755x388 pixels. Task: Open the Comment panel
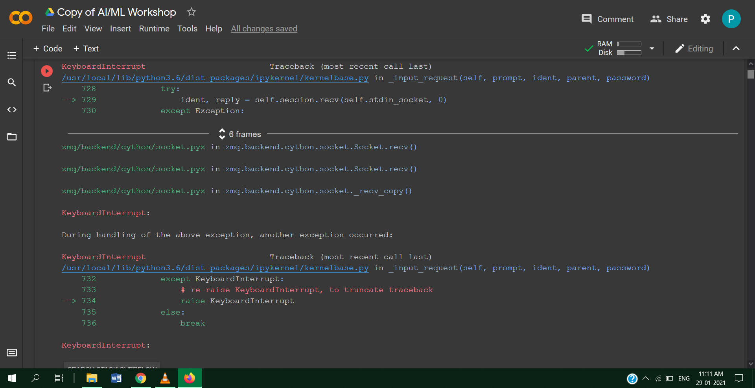click(x=608, y=19)
